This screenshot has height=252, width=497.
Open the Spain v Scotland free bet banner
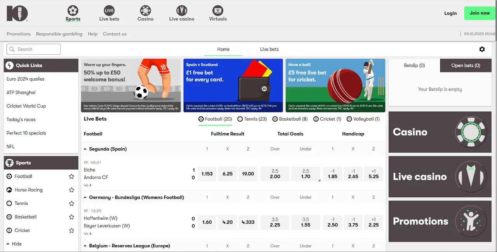point(233,85)
